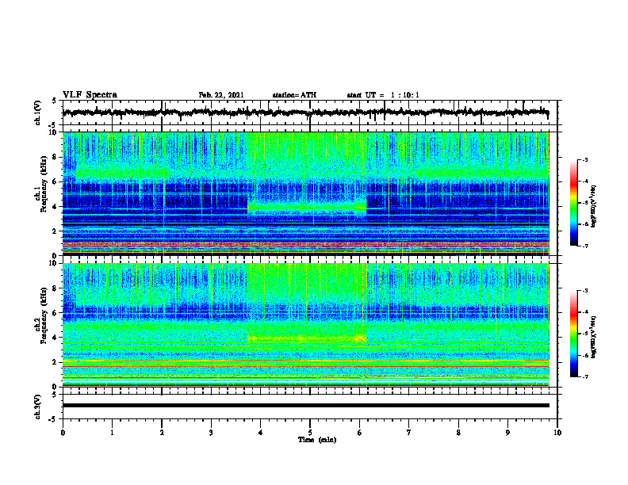
Task: Click the "9" minute tick label
Action: click(x=507, y=433)
